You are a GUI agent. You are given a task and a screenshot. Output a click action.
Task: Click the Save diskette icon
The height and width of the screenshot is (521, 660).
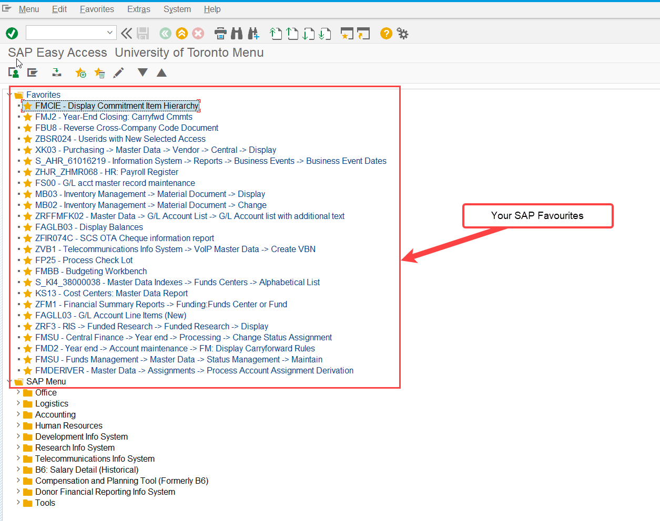pyautogui.click(x=143, y=34)
